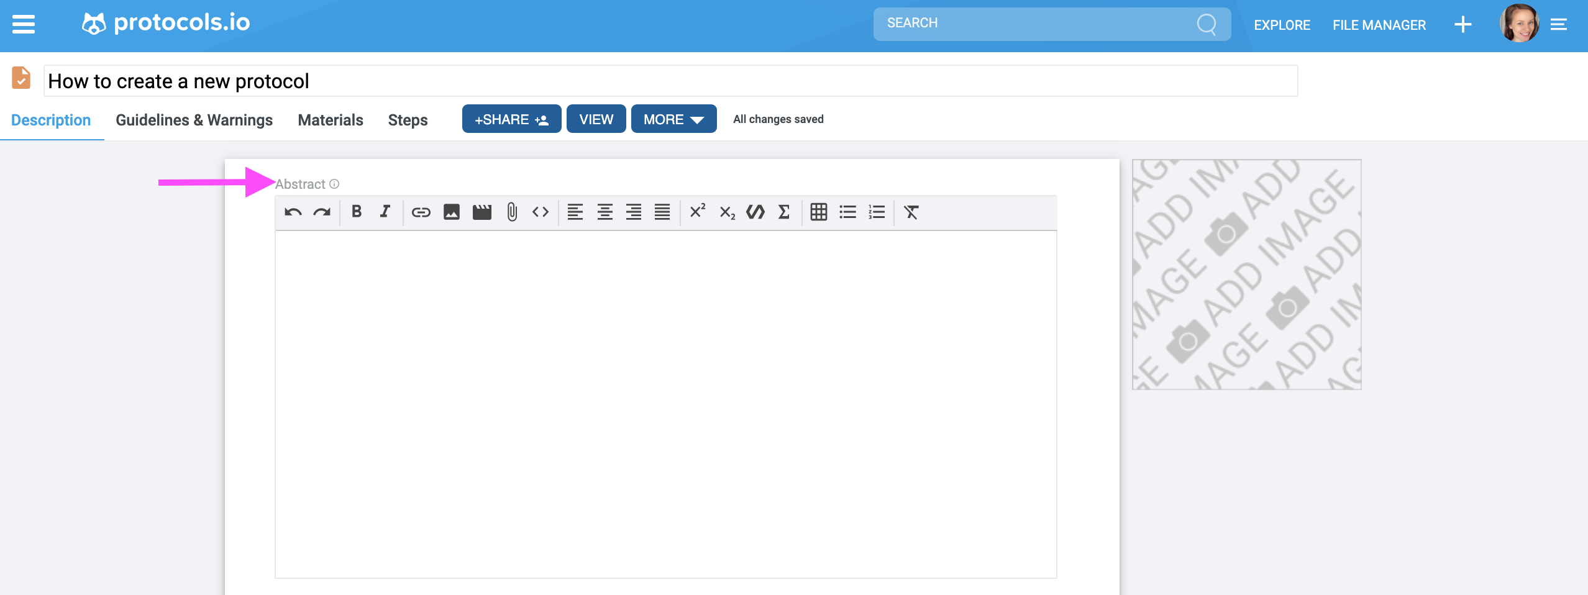The height and width of the screenshot is (595, 1588).
Task: Open the equation editor with the sigma icon
Action: 783,212
